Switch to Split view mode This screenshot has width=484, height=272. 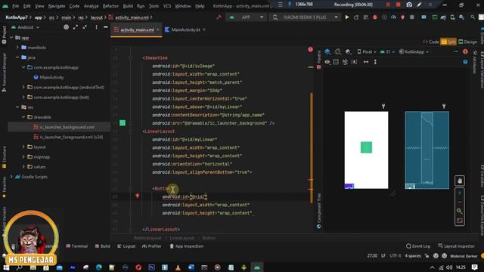pyautogui.click(x=448, y=42)
